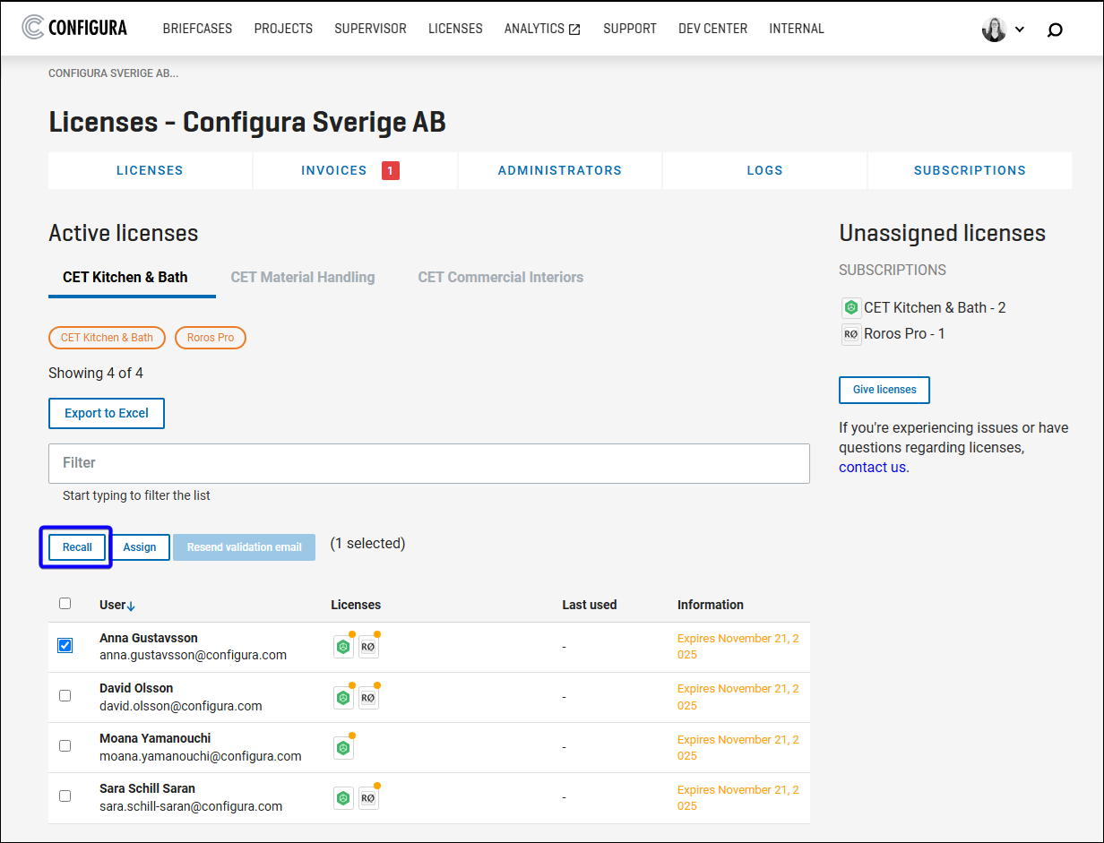The height and width of the screenshot is (843, 1104).
Task: Click the Licenses column header
Action: [356, 605]
